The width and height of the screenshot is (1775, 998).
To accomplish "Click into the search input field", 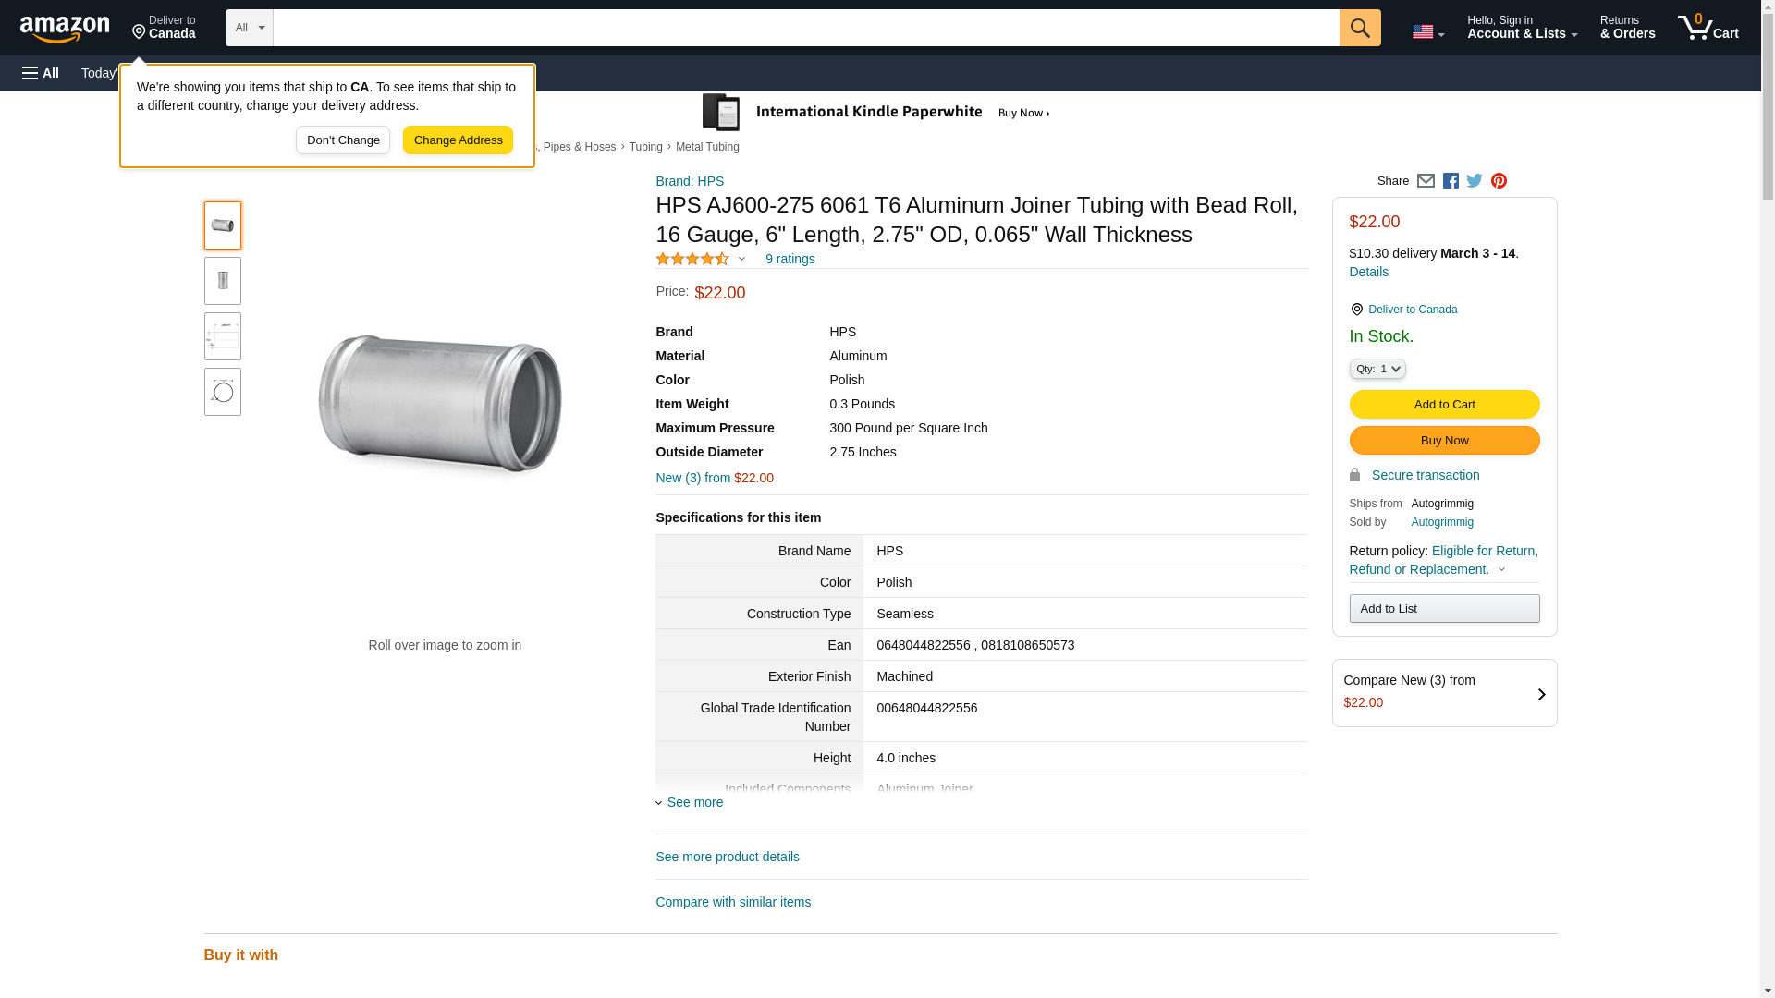I will 805,28.
